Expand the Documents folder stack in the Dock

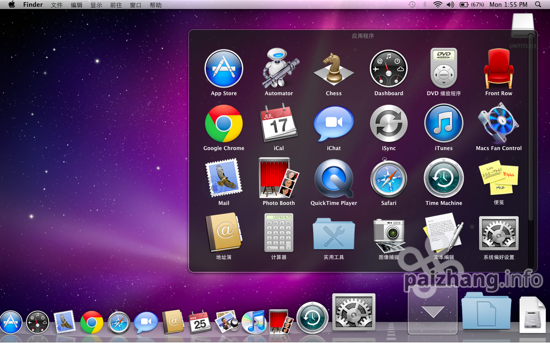(486, 310)
